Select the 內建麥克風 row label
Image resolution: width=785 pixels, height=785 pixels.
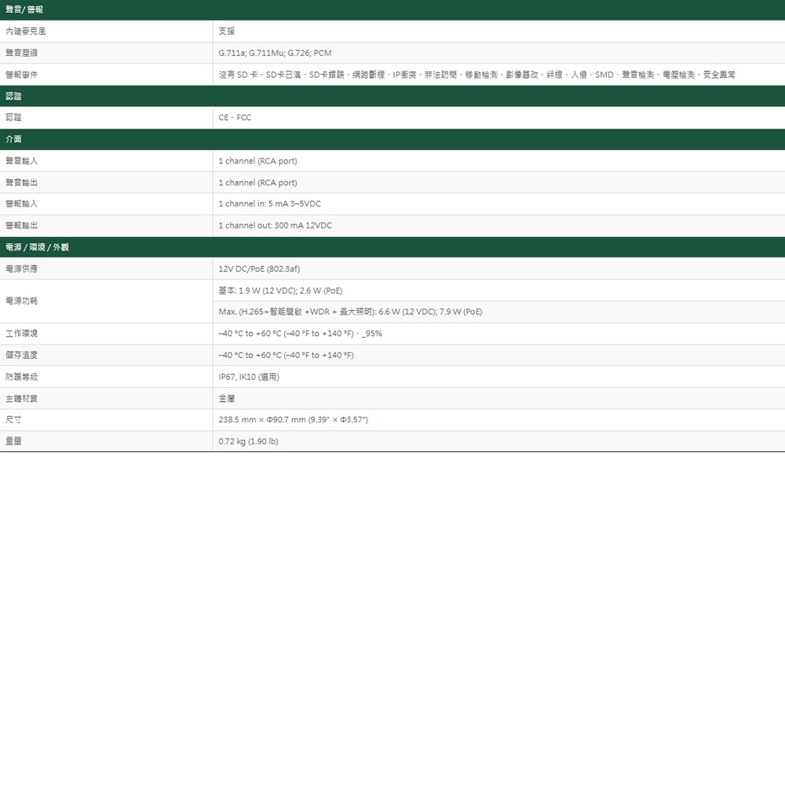26,31
